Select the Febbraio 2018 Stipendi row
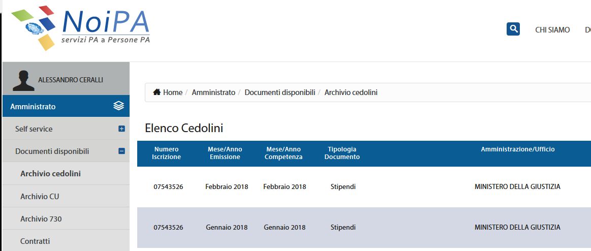 pyautogui.click(x=364, y=186)
